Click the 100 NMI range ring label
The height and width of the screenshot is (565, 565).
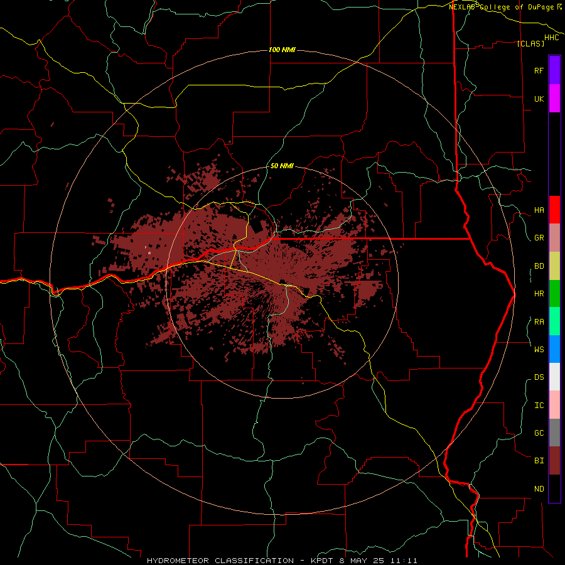(x=282, y=50)
